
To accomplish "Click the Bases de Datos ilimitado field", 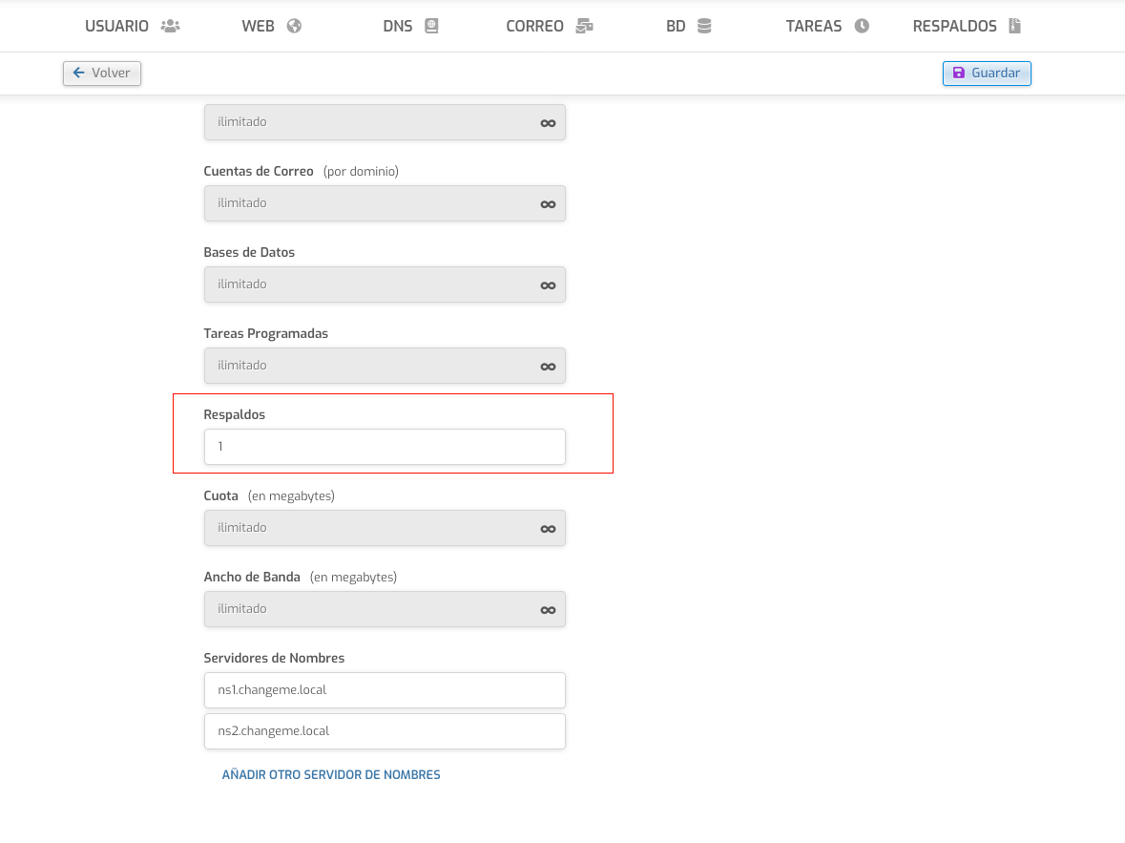I will [385, 285].
